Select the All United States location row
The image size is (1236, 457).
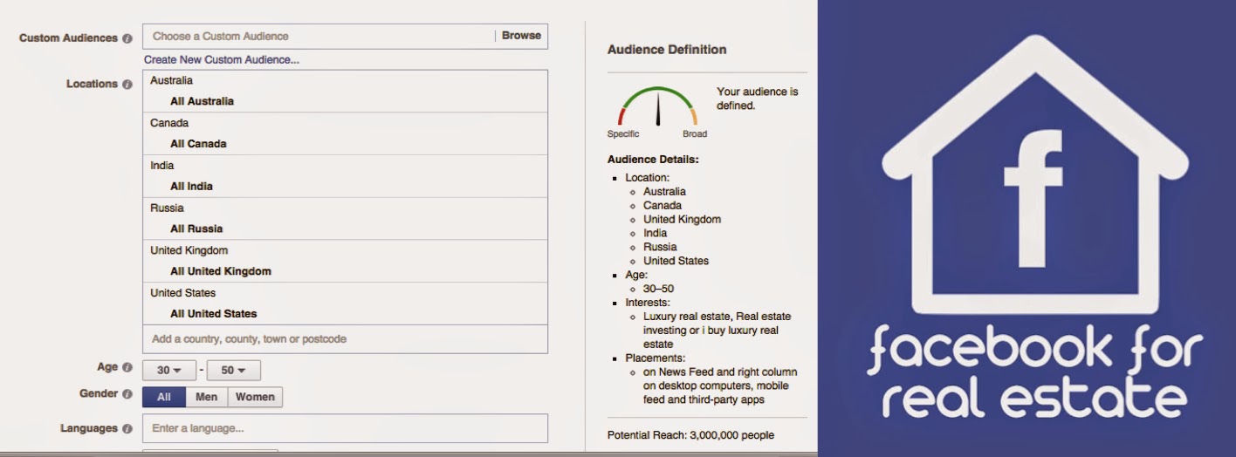tap(345, 314)
